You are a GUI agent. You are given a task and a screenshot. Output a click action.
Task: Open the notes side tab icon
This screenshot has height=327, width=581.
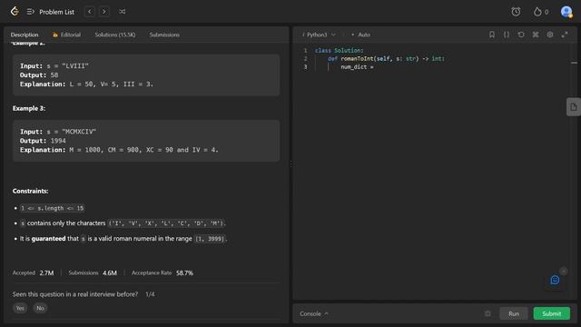pyautogui.click(x=573, y=107)
